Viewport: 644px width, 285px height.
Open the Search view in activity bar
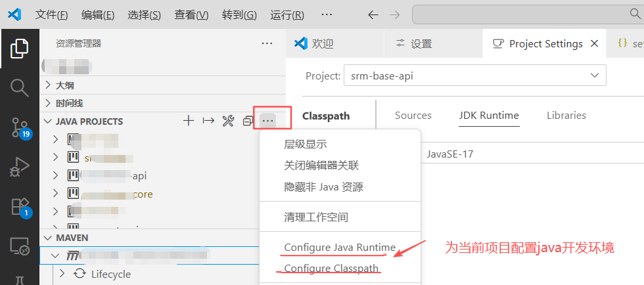[19, 88]
